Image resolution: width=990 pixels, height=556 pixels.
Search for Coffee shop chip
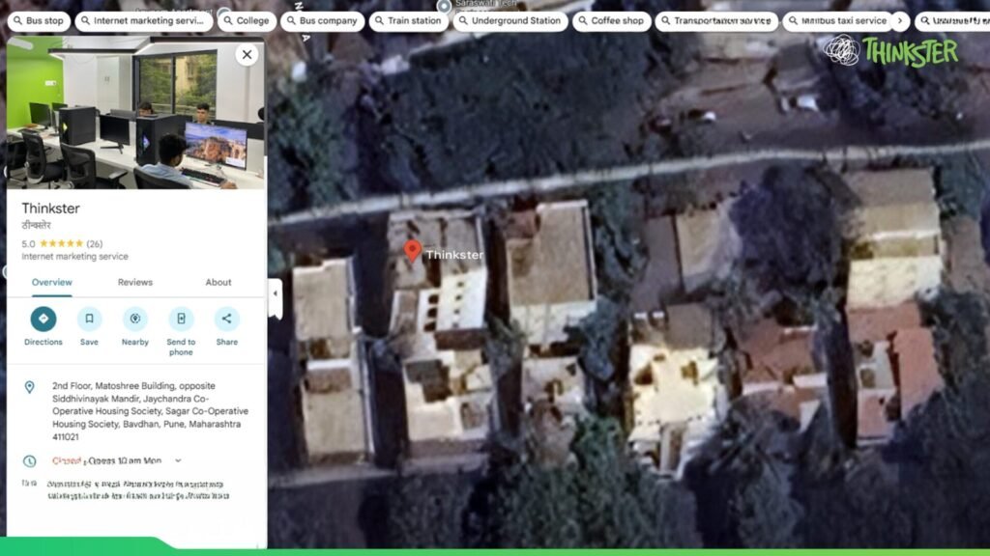[x=611, y=20]
